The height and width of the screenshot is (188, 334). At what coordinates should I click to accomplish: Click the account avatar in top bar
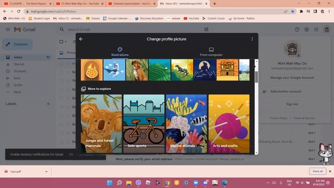[x=327, y=29]
